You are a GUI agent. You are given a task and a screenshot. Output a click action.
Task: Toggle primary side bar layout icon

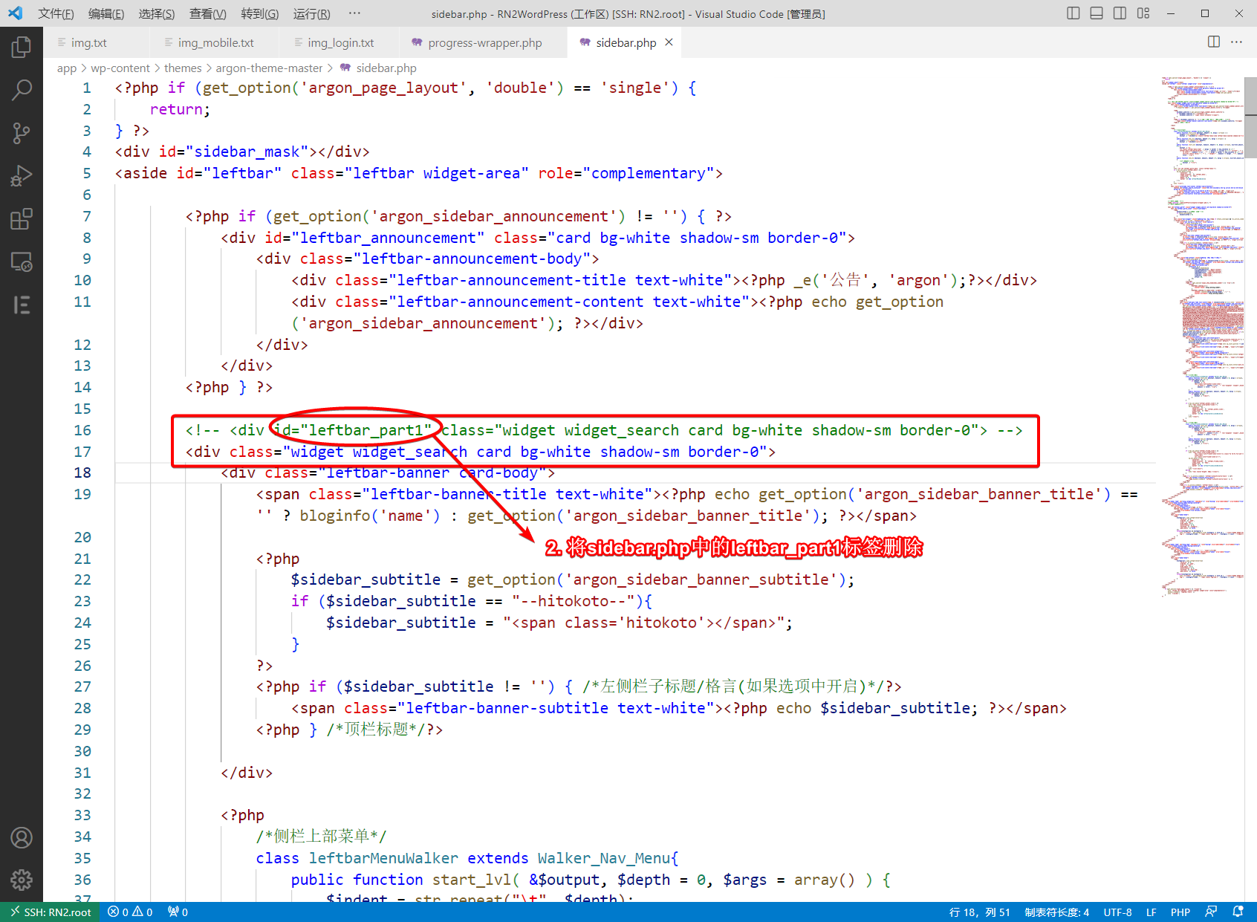coord(1073,13)
